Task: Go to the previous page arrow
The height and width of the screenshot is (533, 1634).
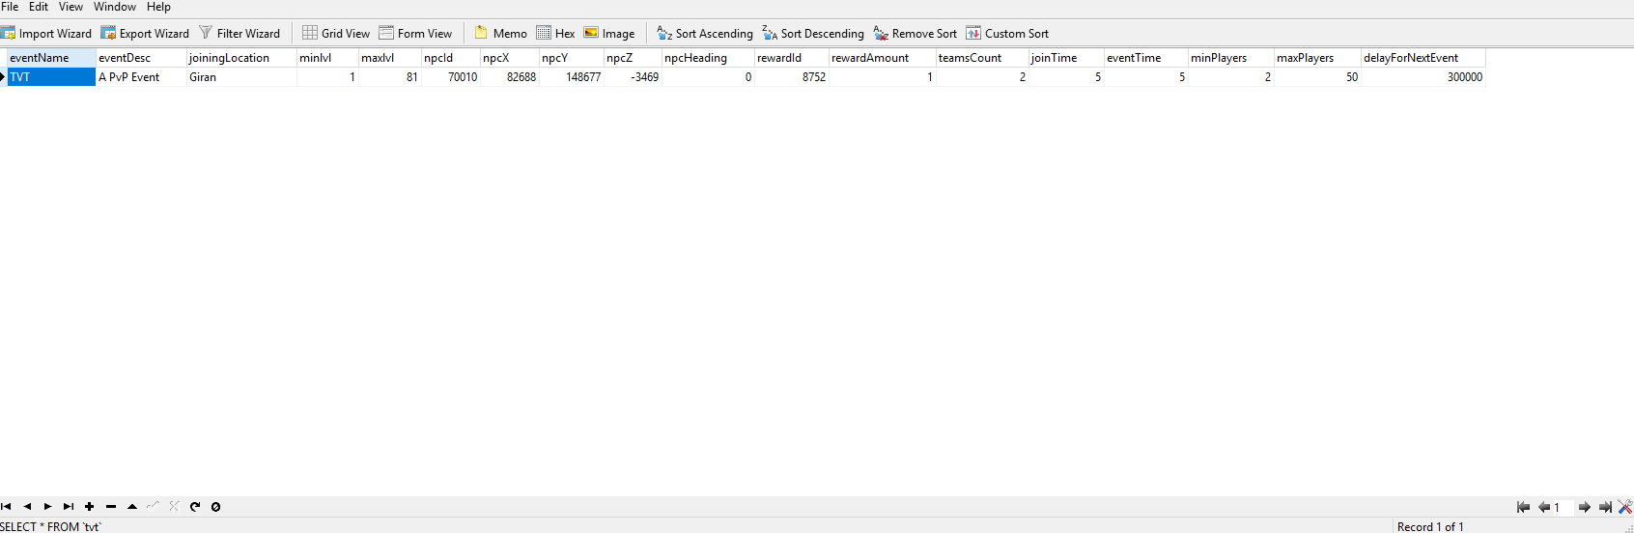Action: pyautogui.click(x=1543, y=507)
